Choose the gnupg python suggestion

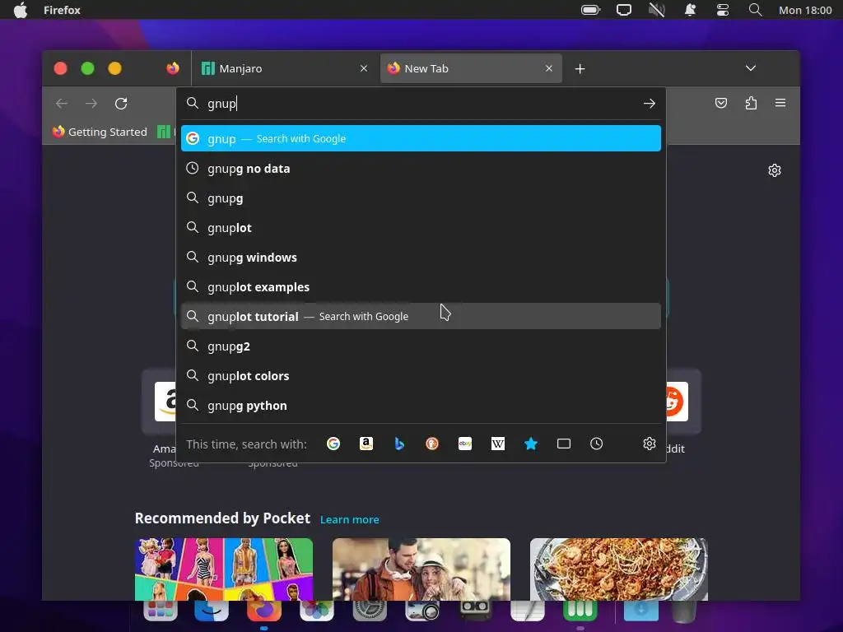[421, 405]
